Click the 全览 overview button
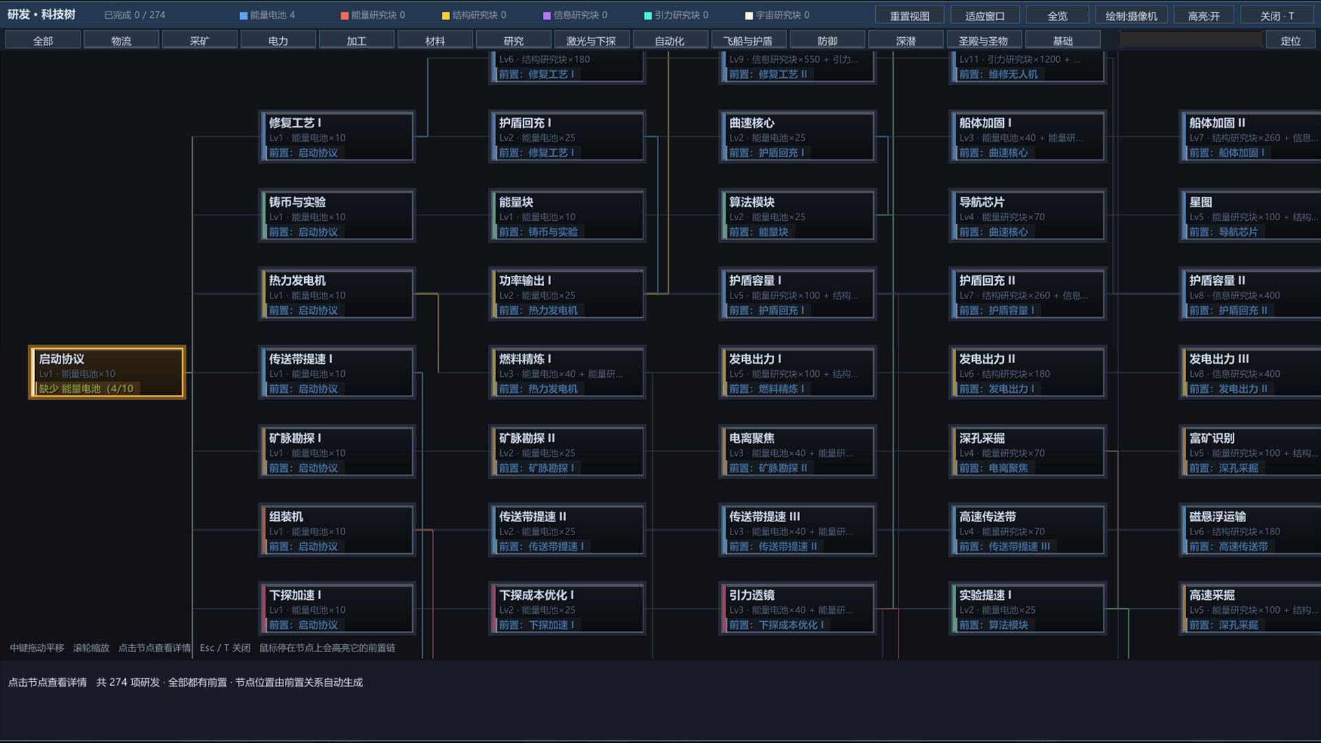 tap(1057, 15)
